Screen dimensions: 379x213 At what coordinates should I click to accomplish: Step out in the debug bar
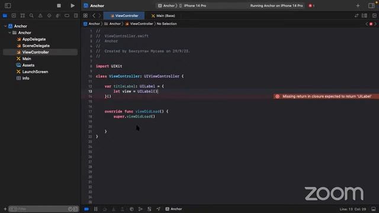[123, 209]
